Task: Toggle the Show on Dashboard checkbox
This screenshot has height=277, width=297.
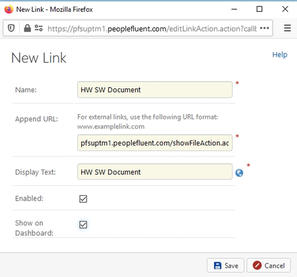Action: [x=83, y=224]
